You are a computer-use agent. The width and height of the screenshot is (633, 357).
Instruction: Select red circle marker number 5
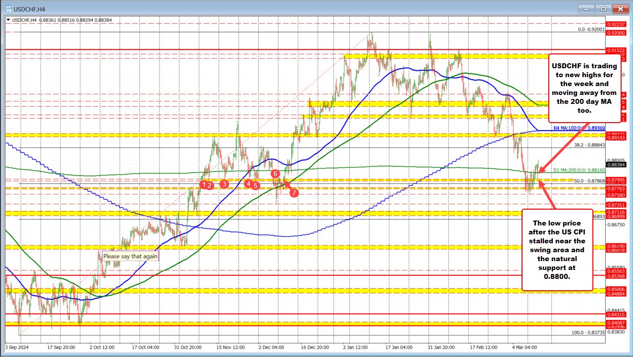(256, 185)
